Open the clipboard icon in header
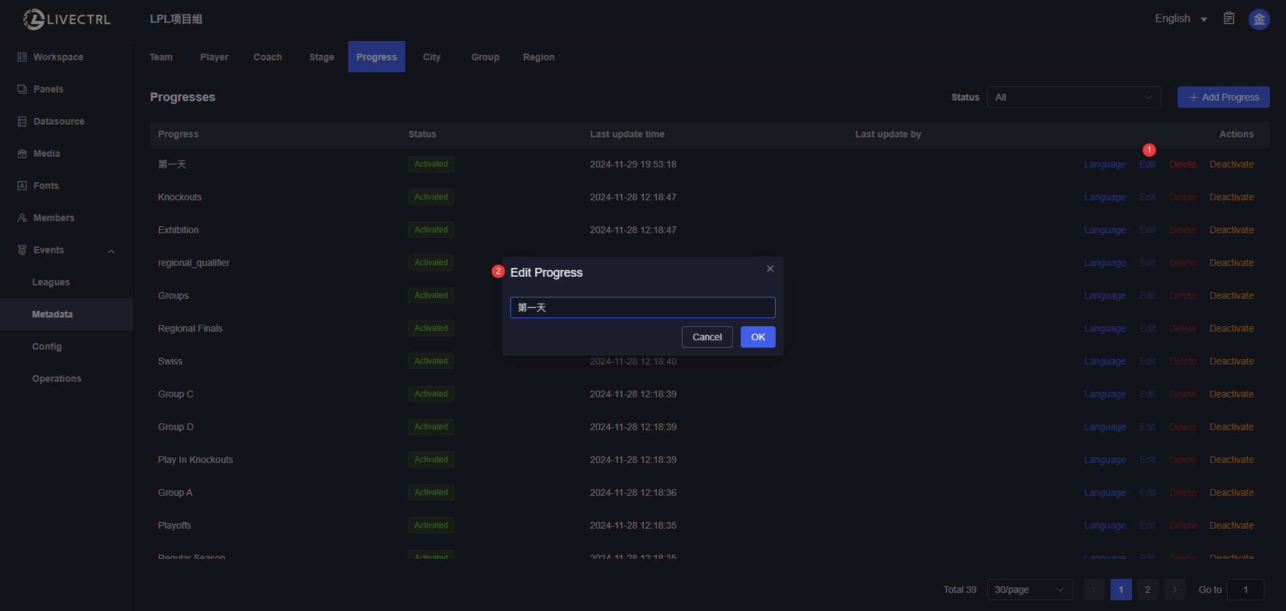This screenshot has width=1286, height=611. pyautogui.click(x=1229, y=19)
